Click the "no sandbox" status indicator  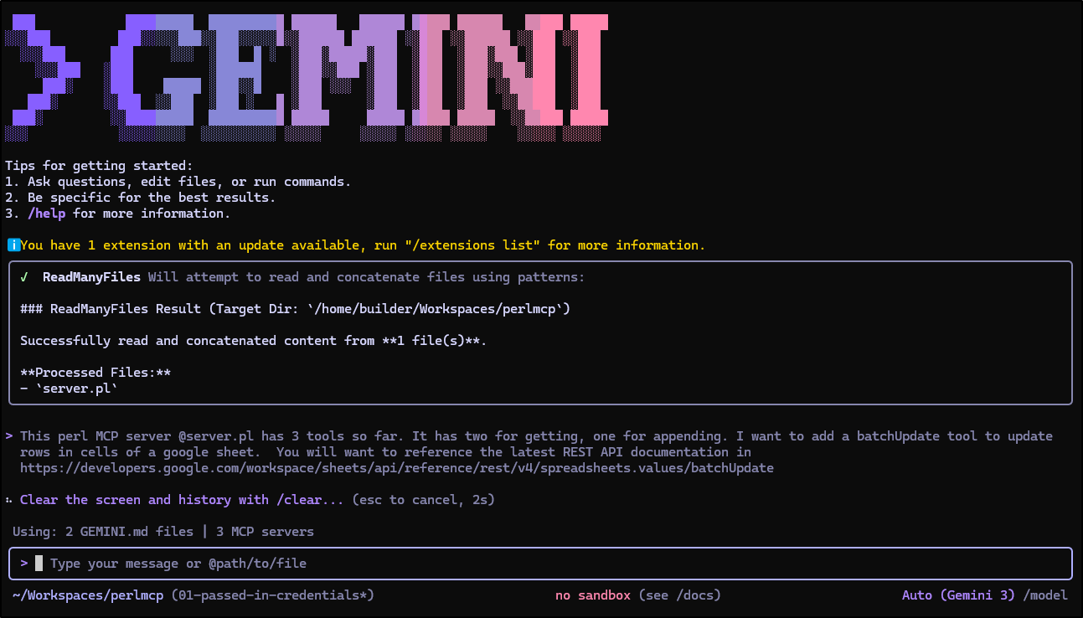tap(592, 595)
